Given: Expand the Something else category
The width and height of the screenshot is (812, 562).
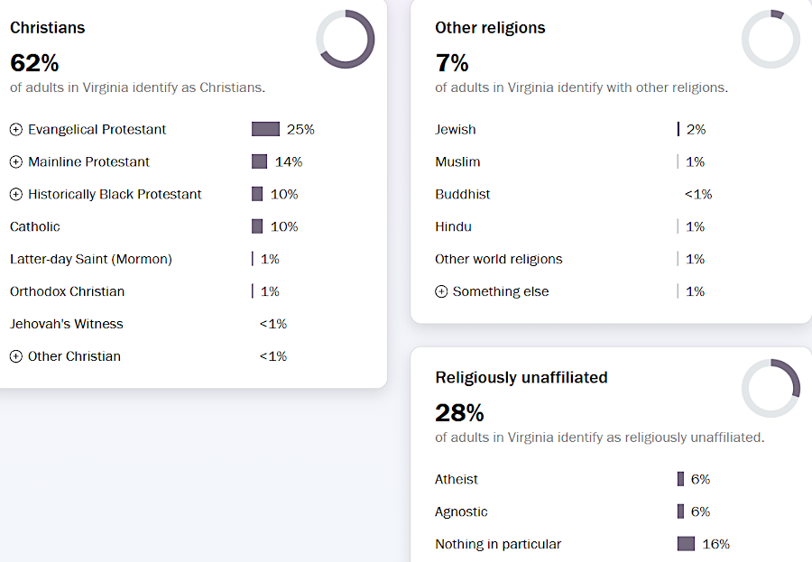Looking at the screenshot, I should click(x=441, y=292).
